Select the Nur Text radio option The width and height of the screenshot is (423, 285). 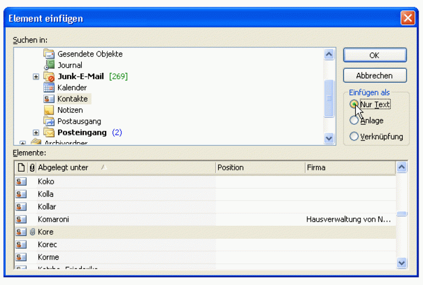354,104
